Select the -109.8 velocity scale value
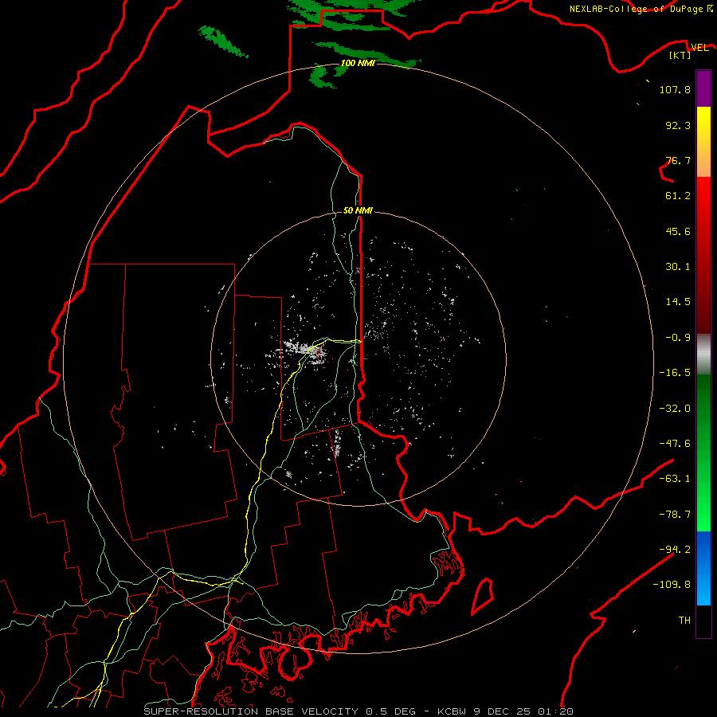The width and height of the screenshot is (717, 717). 672,585
